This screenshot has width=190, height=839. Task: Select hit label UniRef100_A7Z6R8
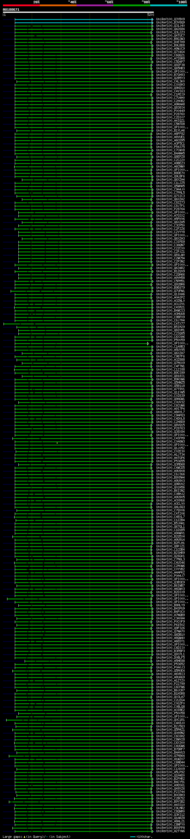coord(170,59)
